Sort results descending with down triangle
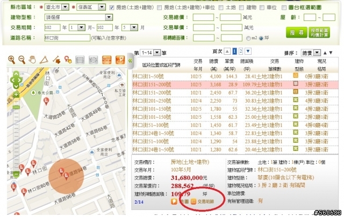 tap(331, 53)
